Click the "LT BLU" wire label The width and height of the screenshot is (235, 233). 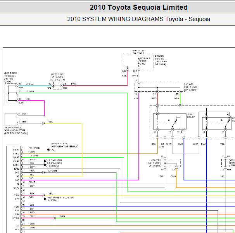pos(29,84)
